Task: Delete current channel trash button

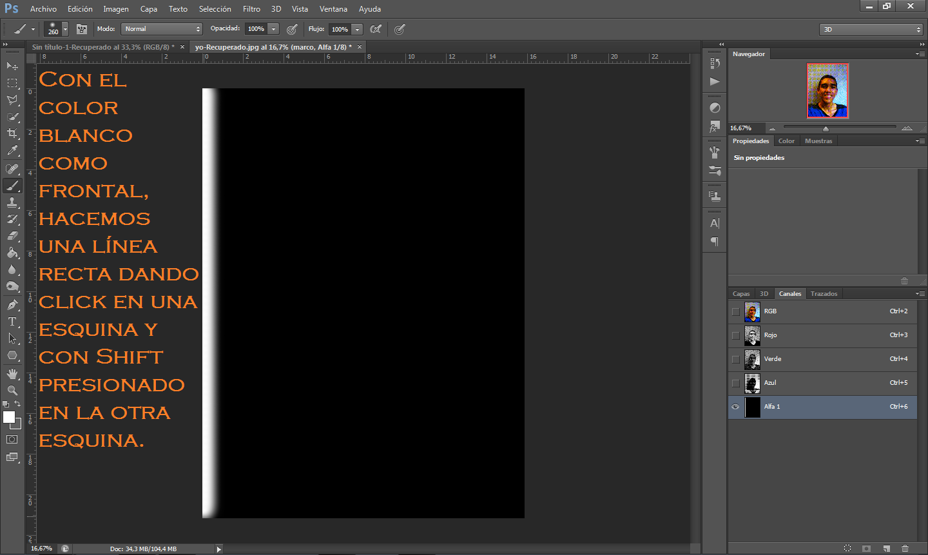Action: [905, 549]
